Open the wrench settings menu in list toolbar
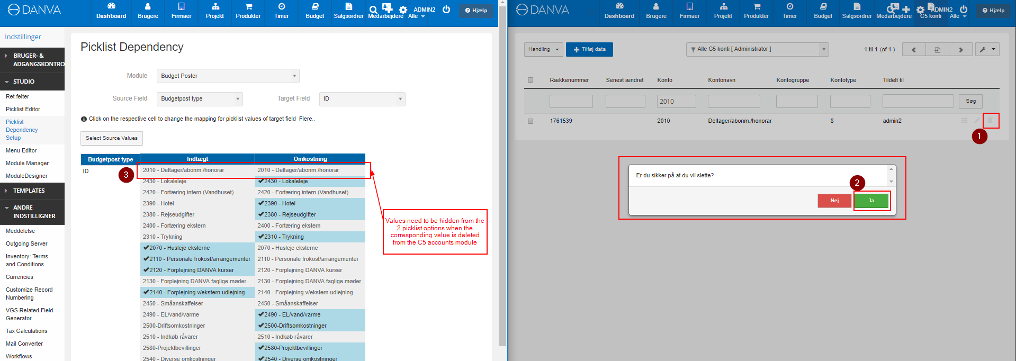This screenshot has width=1016, height=361. coord(987,49)
